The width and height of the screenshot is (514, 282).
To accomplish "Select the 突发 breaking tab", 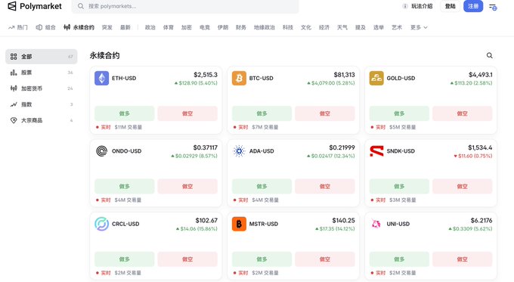I will (107, 27).
